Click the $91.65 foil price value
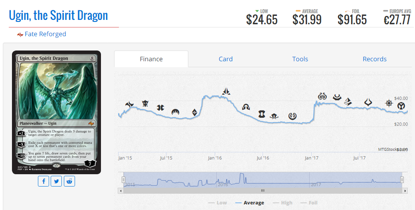Viewport: 415px width, 210px height. 352,20
